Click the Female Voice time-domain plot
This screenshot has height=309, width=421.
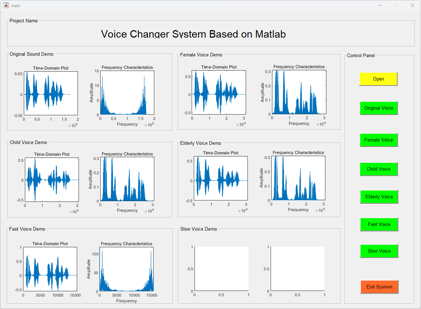[x=219, y=92]
